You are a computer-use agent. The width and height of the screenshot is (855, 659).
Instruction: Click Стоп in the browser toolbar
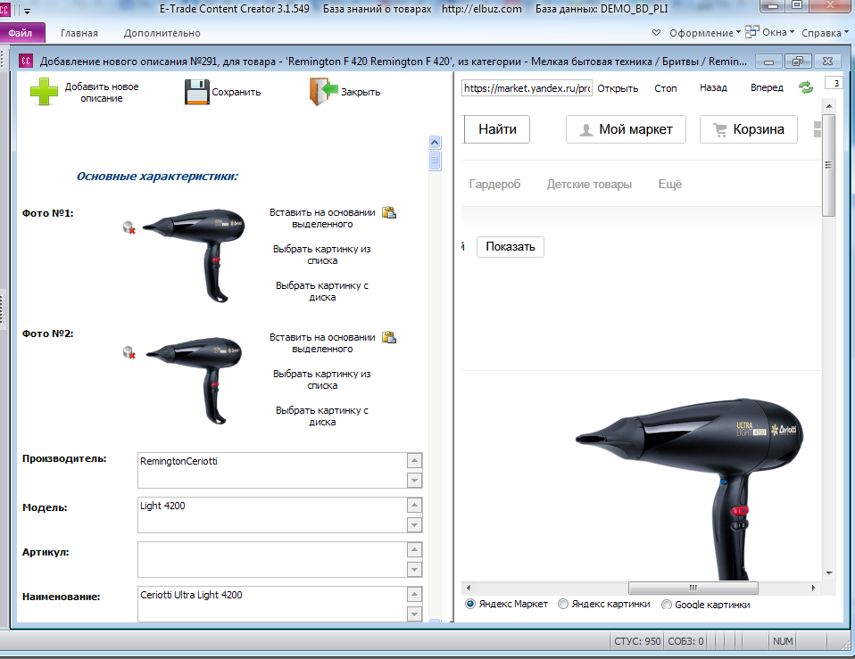[x=665, y=88]
